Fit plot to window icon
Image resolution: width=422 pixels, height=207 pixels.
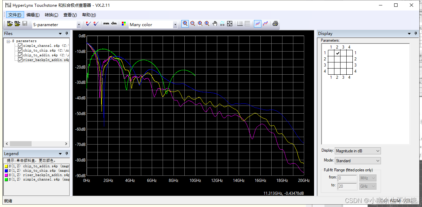(x=230, y=24)
